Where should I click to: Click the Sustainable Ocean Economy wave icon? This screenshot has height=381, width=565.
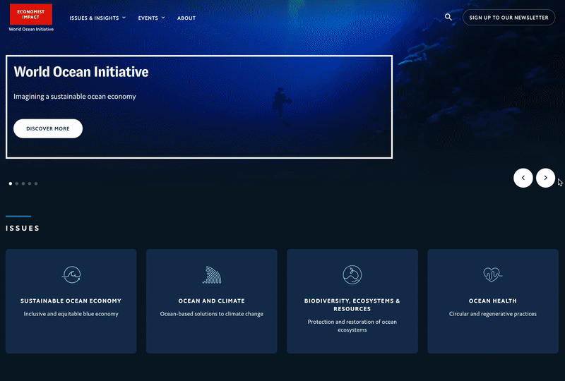point(71,274)
